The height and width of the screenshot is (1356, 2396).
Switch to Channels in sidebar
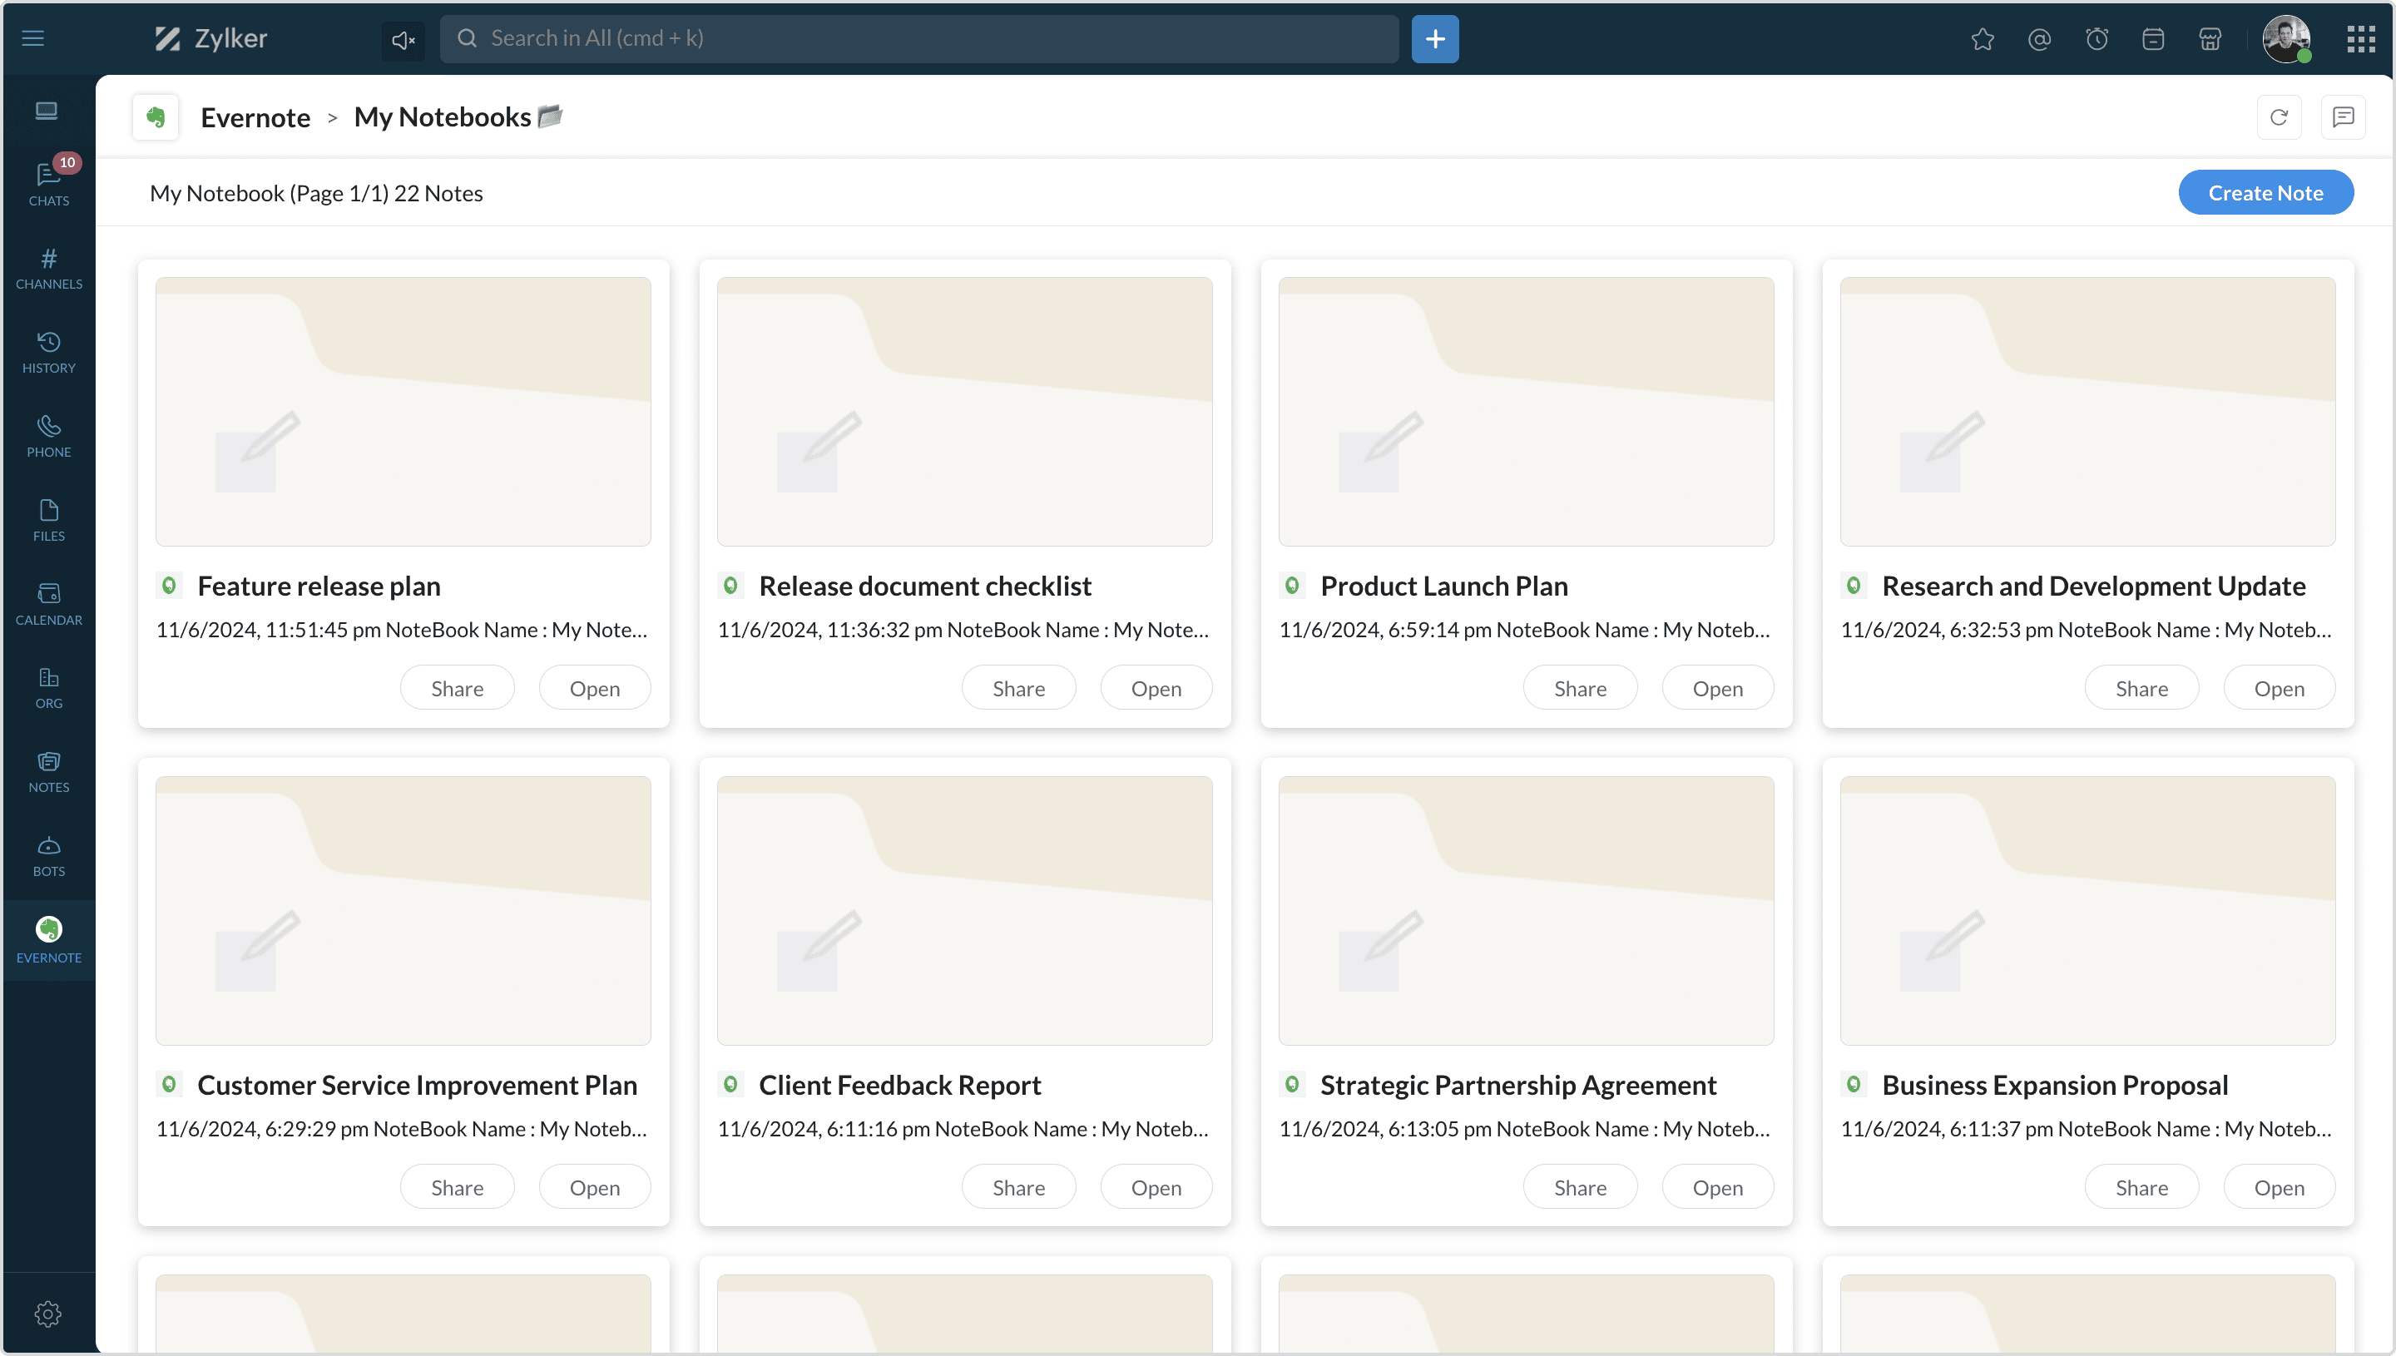coord(48,268)
